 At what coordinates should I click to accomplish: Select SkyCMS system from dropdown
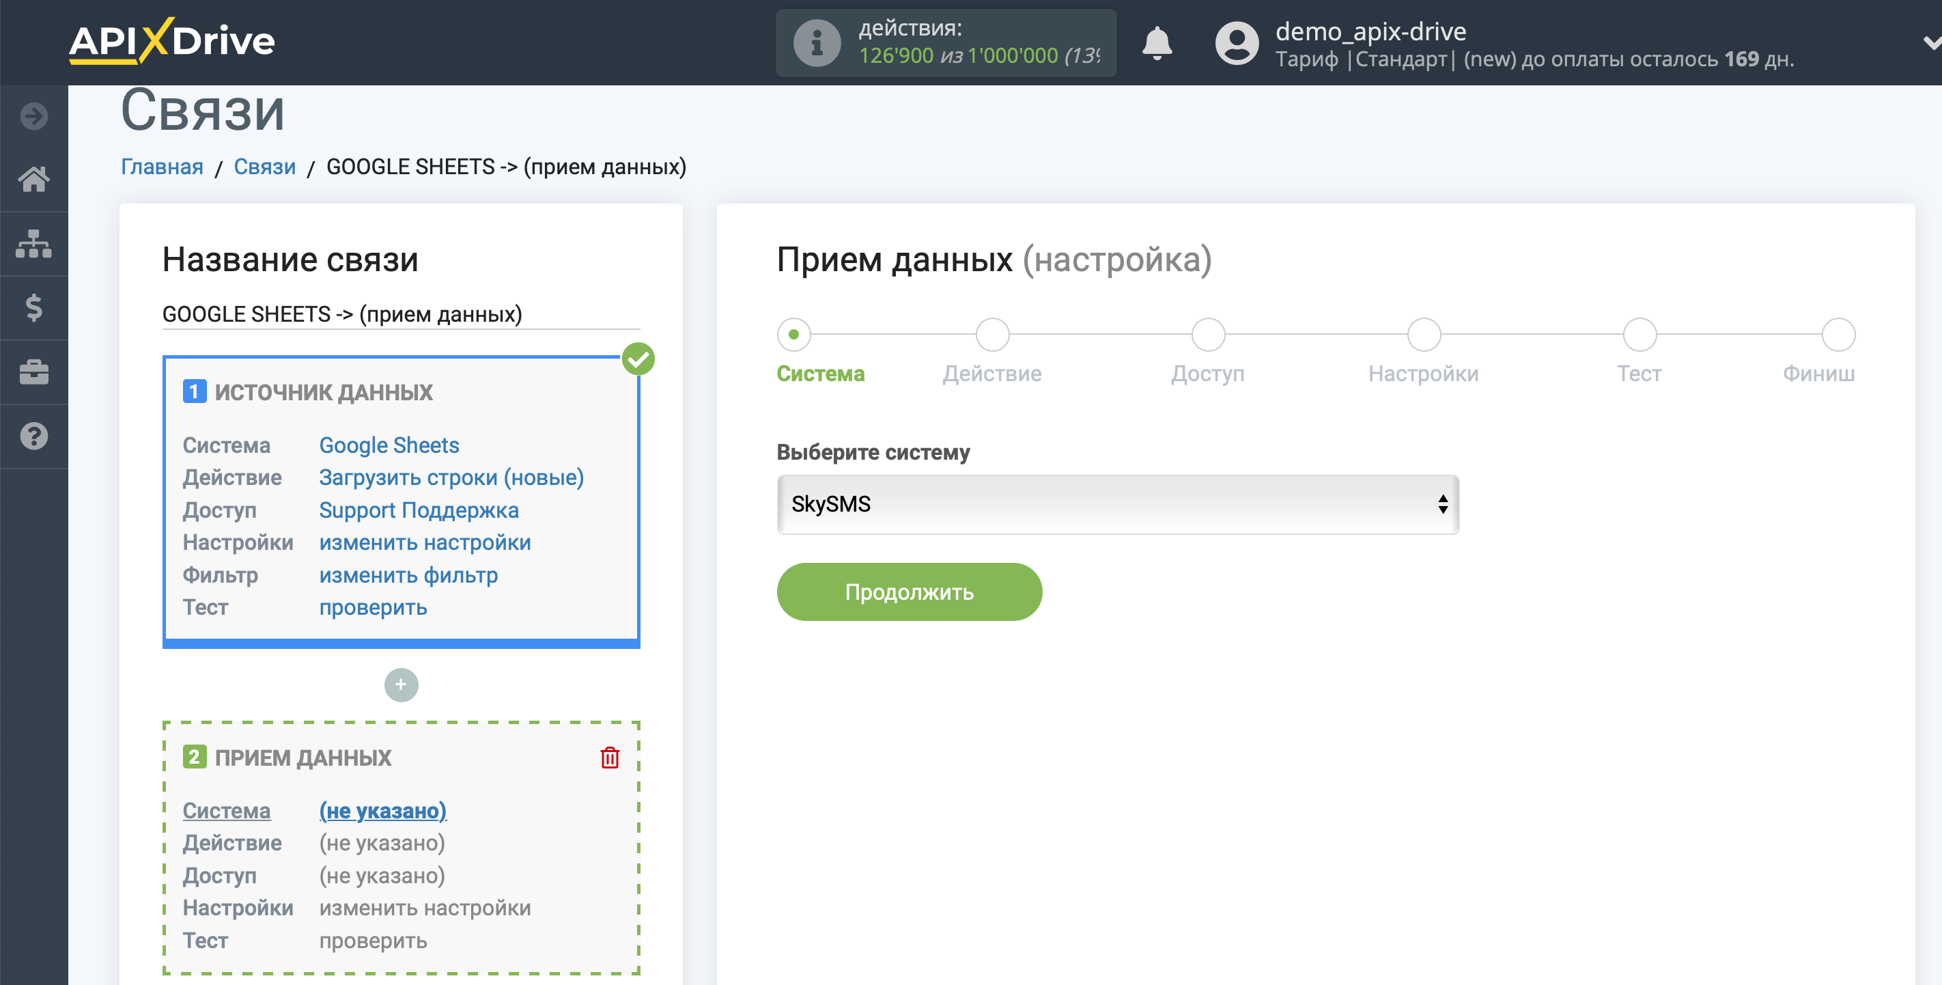1117,503
